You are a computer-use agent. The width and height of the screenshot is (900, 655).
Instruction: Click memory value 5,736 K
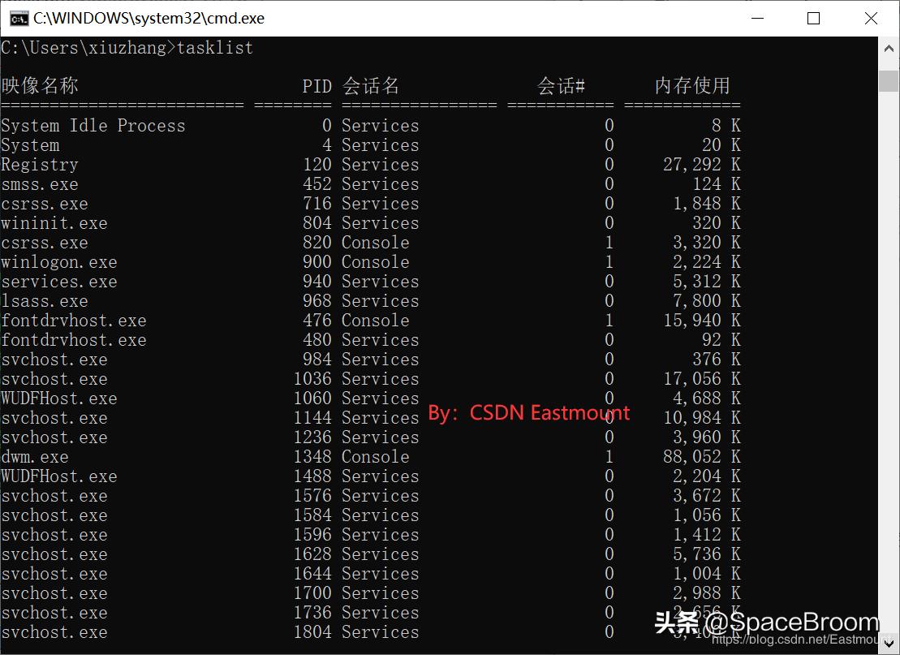707,555
